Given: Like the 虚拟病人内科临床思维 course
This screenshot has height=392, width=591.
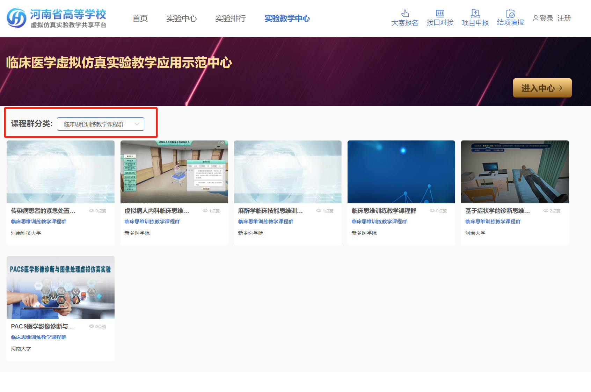Looking at the screenshot, I should coord(211,211).
